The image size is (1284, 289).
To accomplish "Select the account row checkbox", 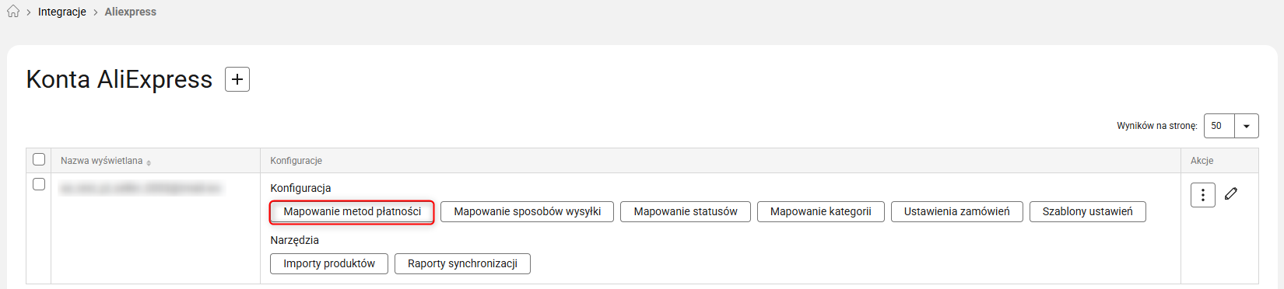I will point(39,185).
